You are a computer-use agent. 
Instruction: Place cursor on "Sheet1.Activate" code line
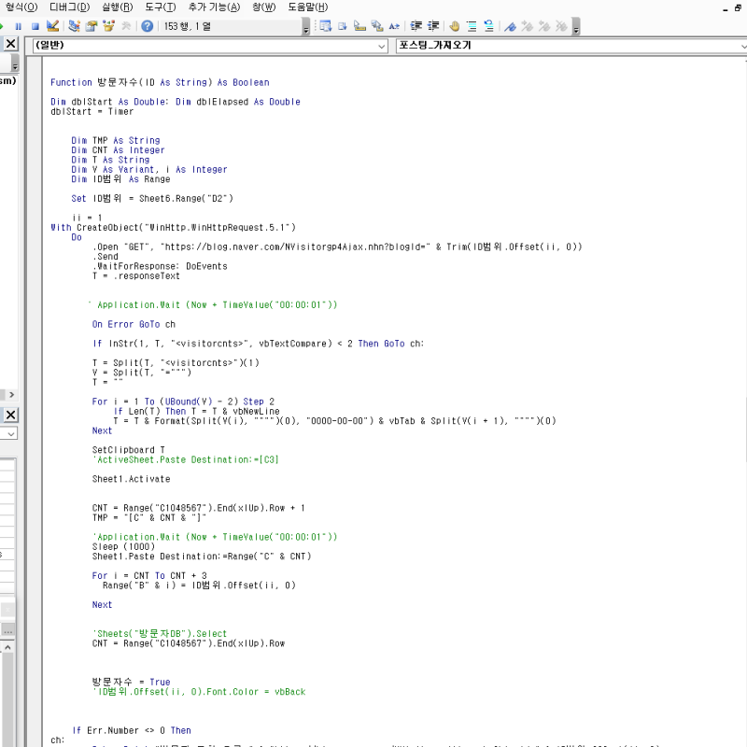131,479
